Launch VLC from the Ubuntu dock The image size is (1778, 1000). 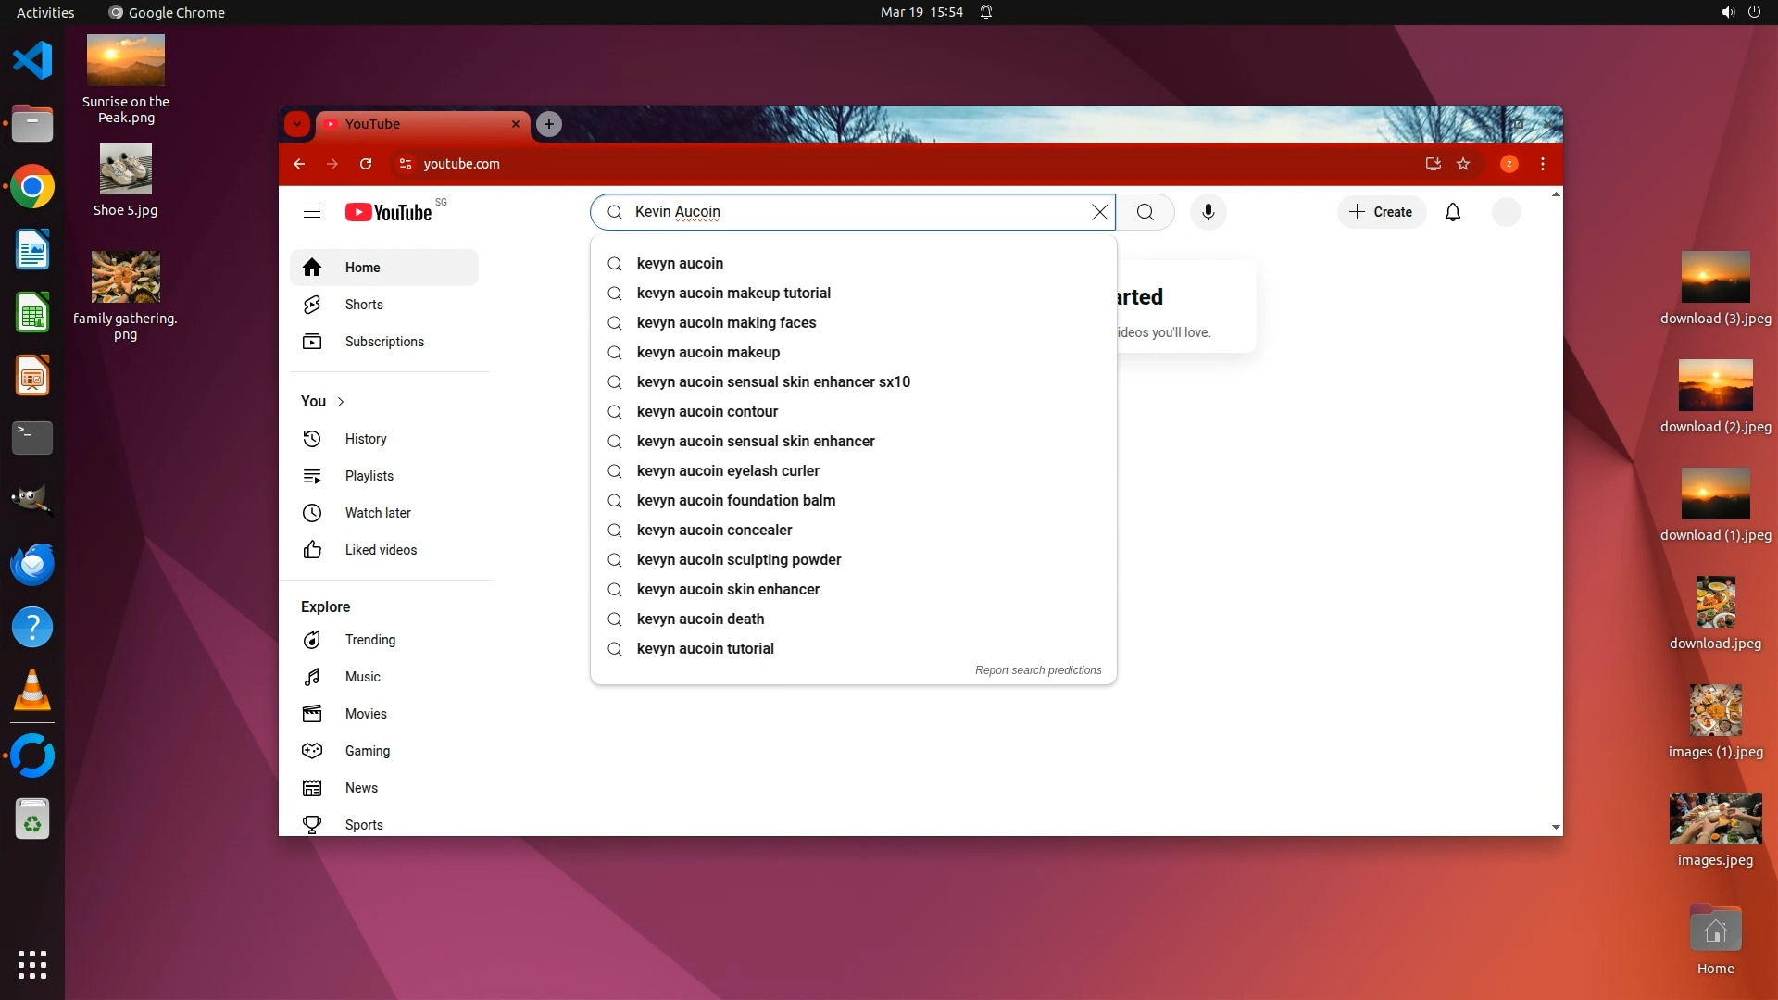click(32, 692)
